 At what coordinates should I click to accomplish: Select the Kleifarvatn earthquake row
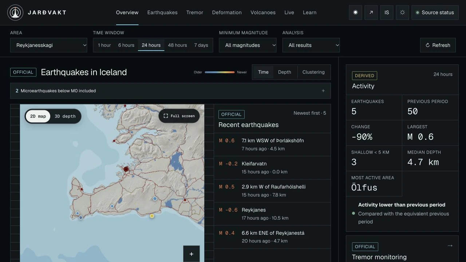coord(272,168)
